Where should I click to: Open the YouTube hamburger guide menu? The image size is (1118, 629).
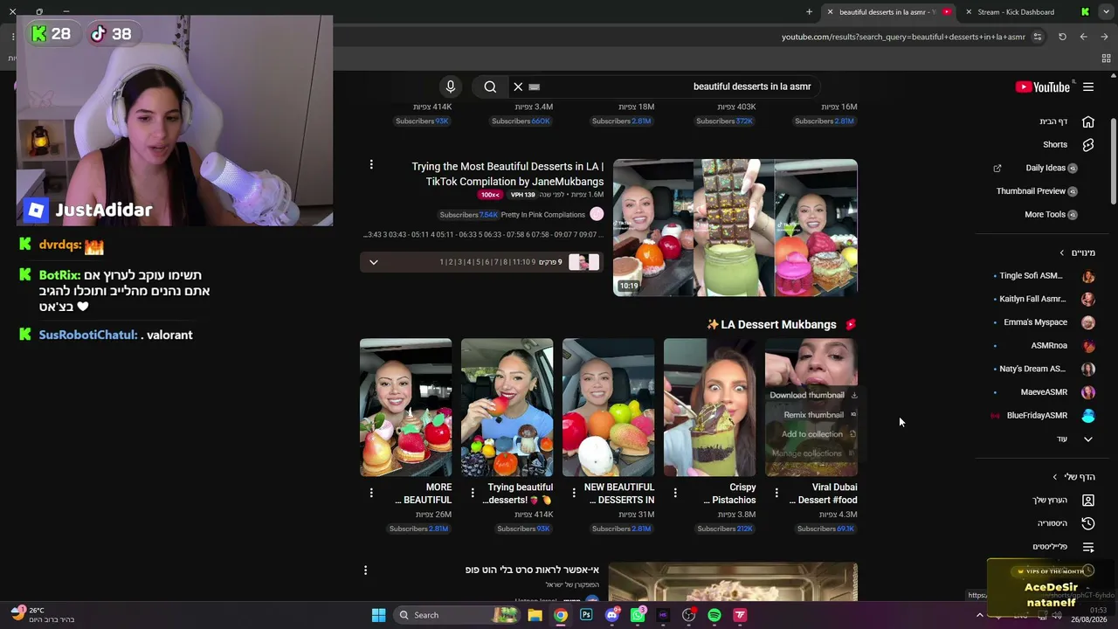(1088, 86)
